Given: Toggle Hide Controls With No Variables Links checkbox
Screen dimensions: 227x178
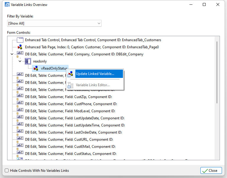Looking at the screenshot, I should click(x=7, y=171).
